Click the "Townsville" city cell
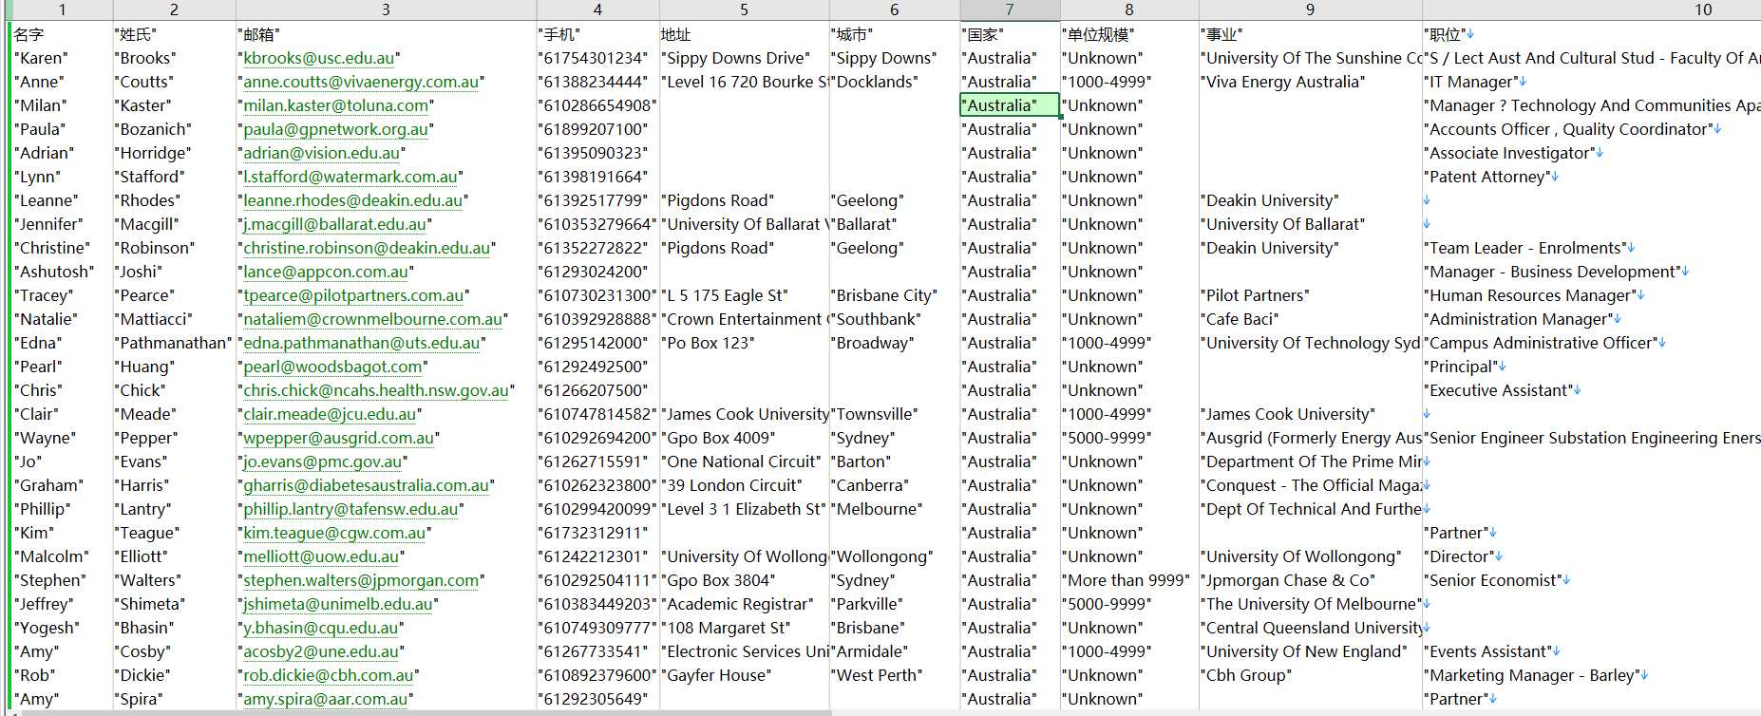This screenshot has width=1761, height=716. pos(895,414)
